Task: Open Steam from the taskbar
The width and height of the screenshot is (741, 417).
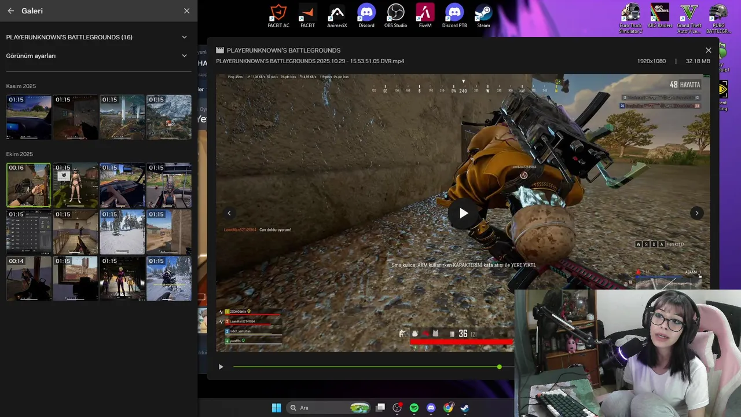Action: point(464,408)
